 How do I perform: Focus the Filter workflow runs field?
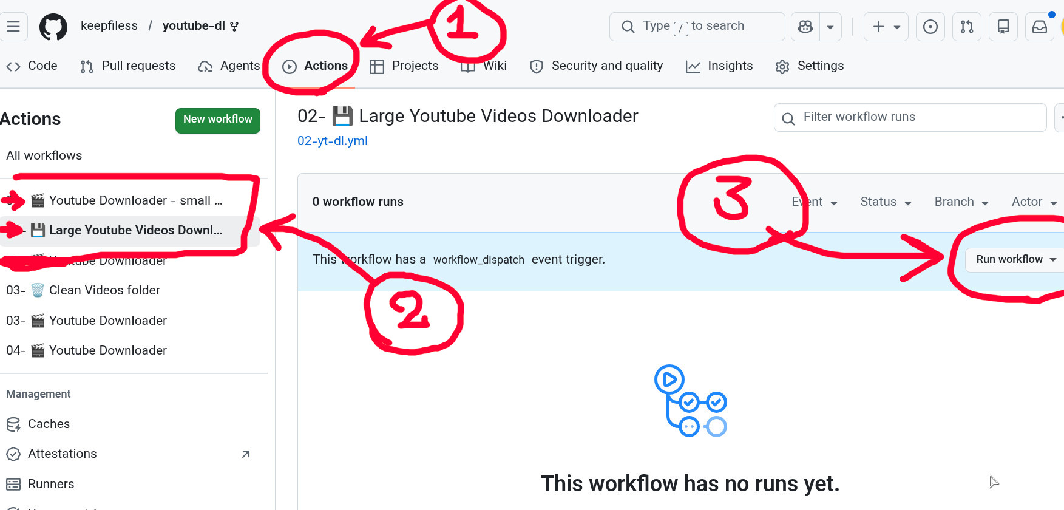point(910,117)
